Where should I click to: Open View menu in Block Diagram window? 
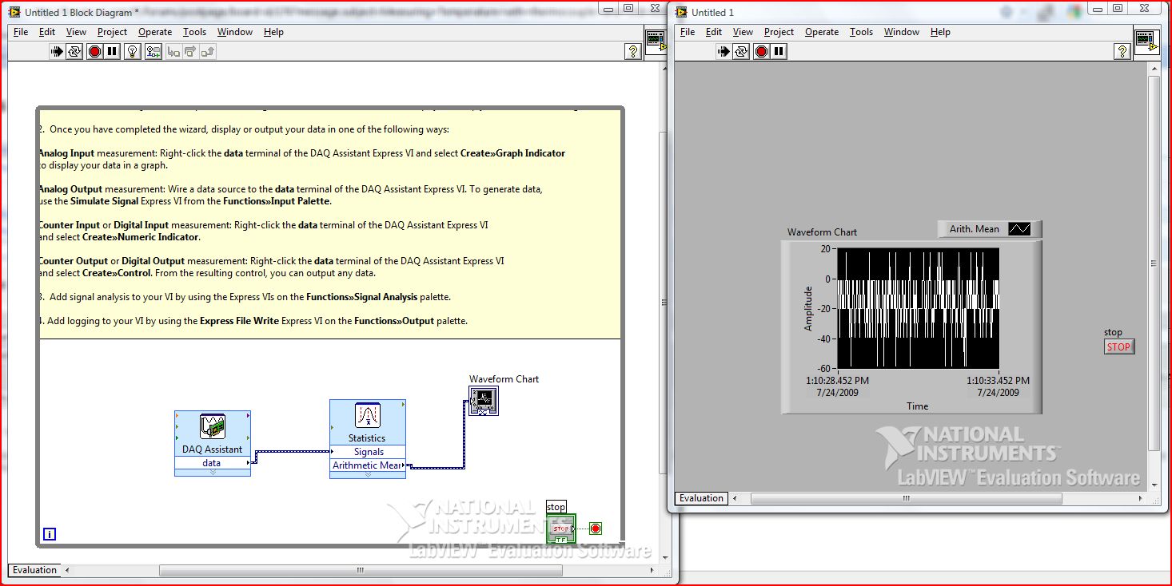76,32
